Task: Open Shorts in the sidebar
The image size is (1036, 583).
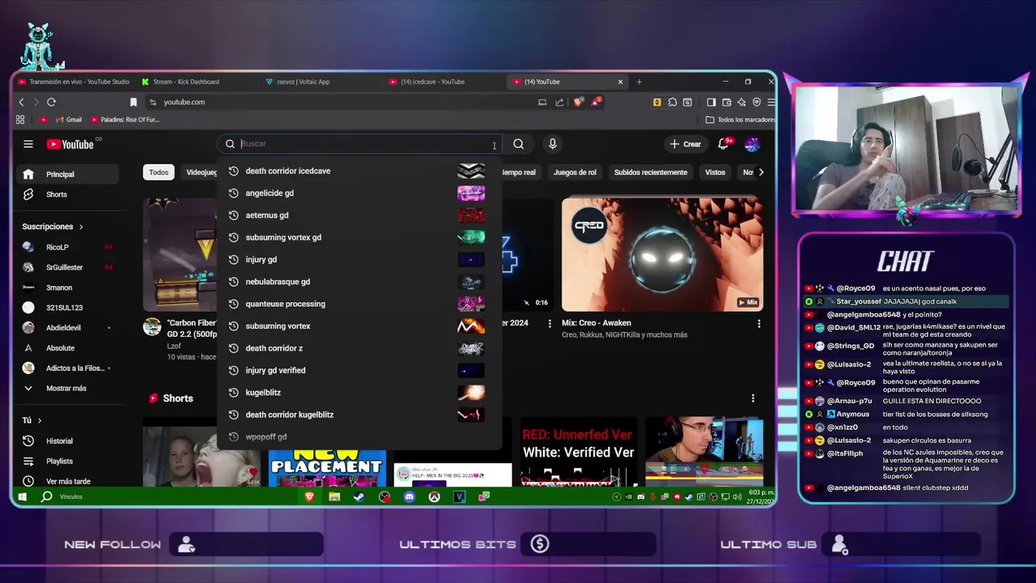Action: [67, 194]
